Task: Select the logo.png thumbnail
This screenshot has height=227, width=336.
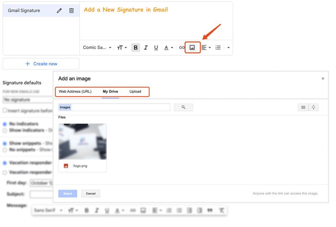Action: 82,142
